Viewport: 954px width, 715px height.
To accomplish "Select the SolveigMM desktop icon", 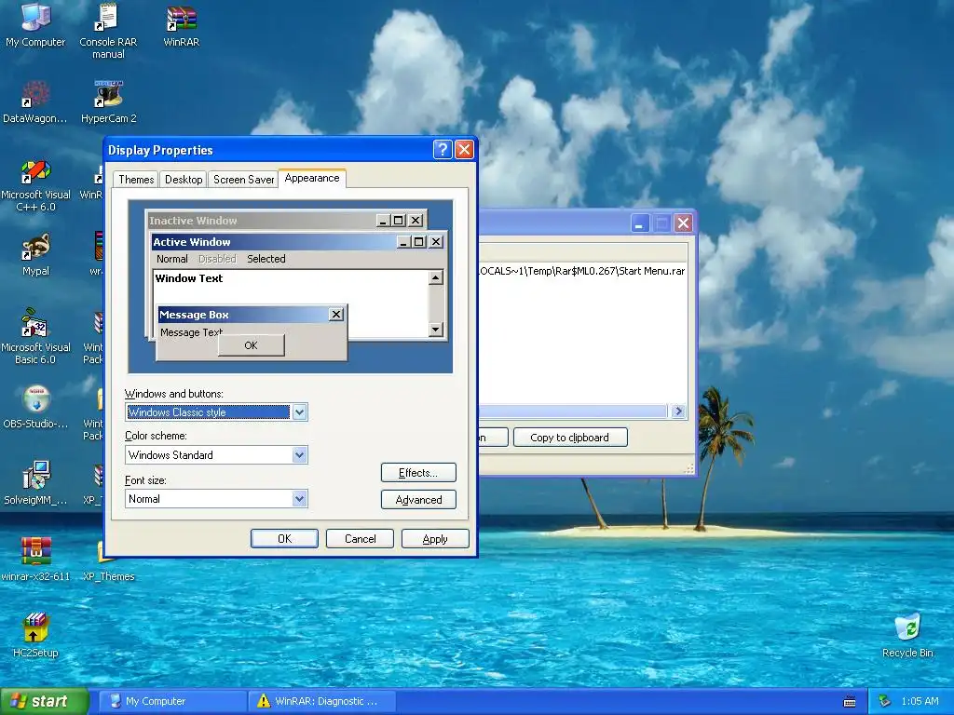I will (35, 483).
